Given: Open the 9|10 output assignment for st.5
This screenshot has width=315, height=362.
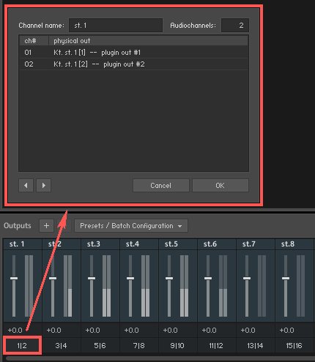Looking at the screenshot, I should (x=177, y=345).
